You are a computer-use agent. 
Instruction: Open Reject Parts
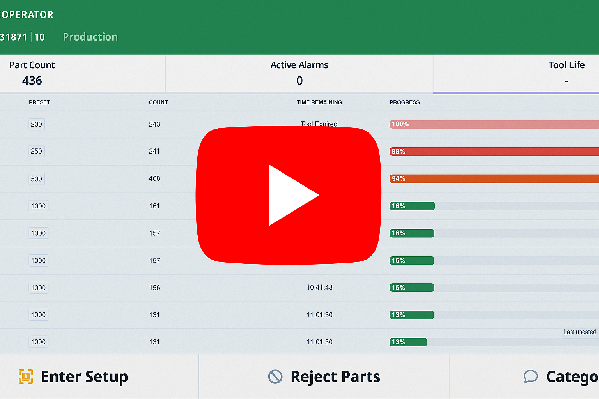[x=324, y=376]
